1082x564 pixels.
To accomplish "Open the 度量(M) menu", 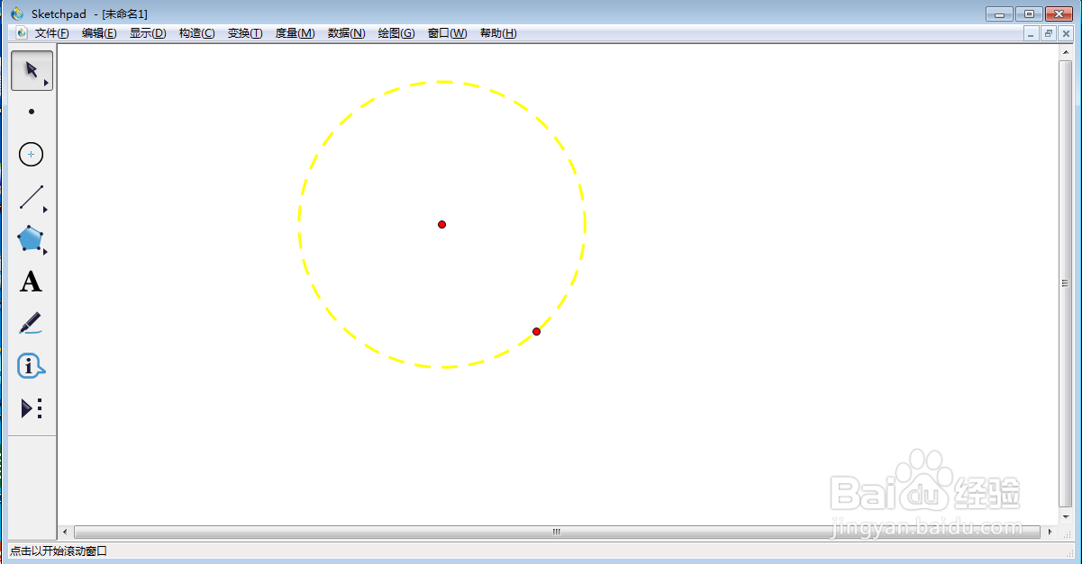I will coord(295,33).
